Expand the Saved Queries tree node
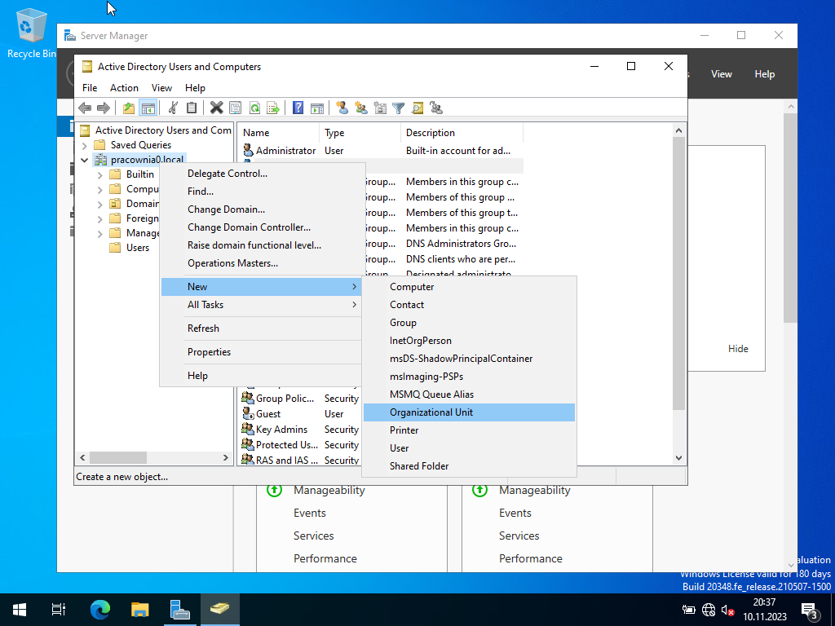Image resolution: width=835 pixels, height=626 pixels. tap(85, 145)
